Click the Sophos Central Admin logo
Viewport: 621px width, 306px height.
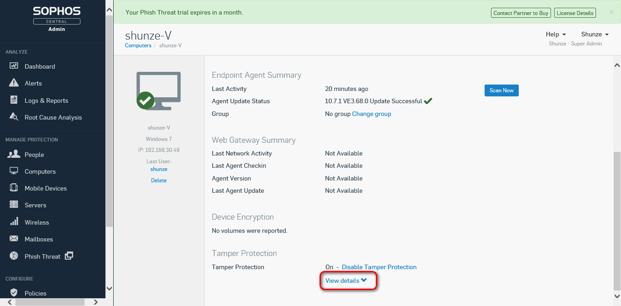pyautogui.click(x=57, y=19)
